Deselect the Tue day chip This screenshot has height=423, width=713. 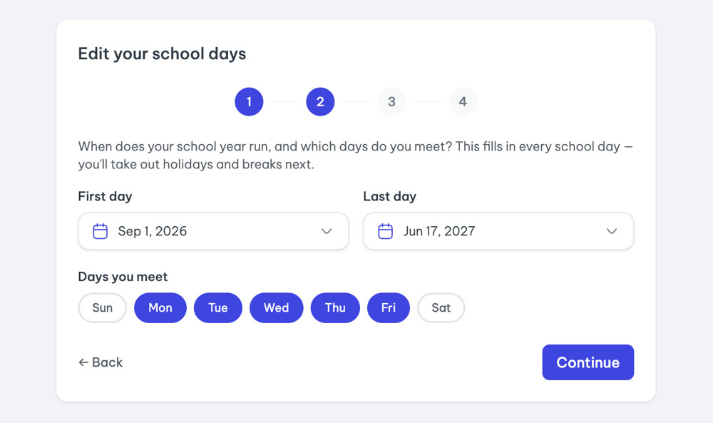[x=217, y=308]
